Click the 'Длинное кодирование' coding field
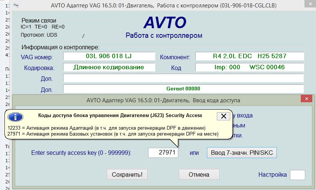316x190 pixels. [109, 67]
